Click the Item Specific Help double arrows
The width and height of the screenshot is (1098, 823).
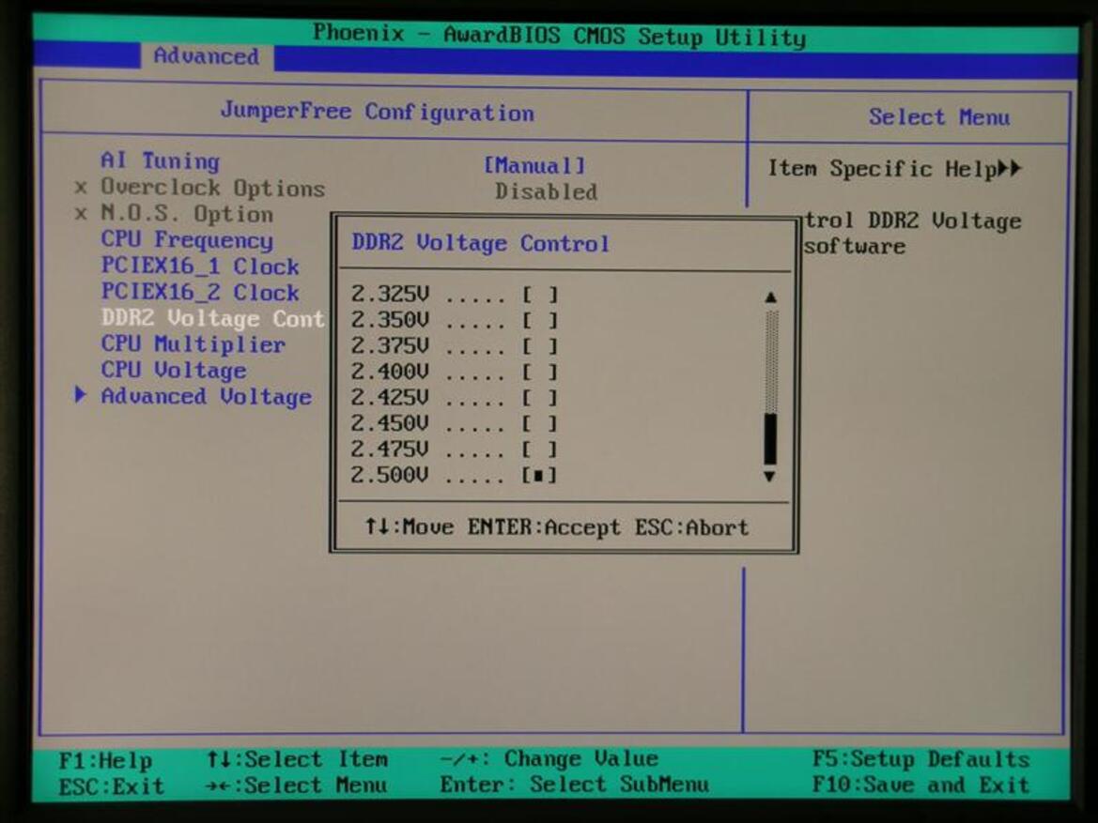pyautogui.click(x=1009, y=170)
